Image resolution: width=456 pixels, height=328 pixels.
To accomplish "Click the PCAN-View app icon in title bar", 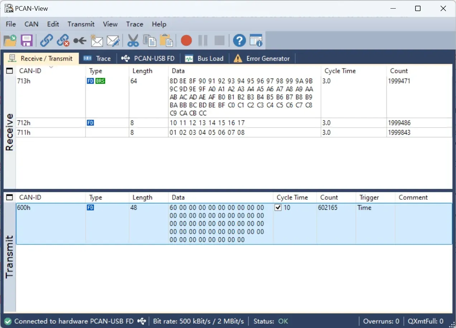I will coord(9,8).
